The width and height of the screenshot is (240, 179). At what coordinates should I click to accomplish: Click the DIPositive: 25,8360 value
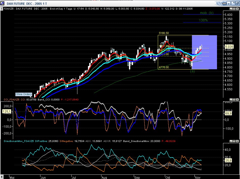pyautogui.click(x=47, y=141)
